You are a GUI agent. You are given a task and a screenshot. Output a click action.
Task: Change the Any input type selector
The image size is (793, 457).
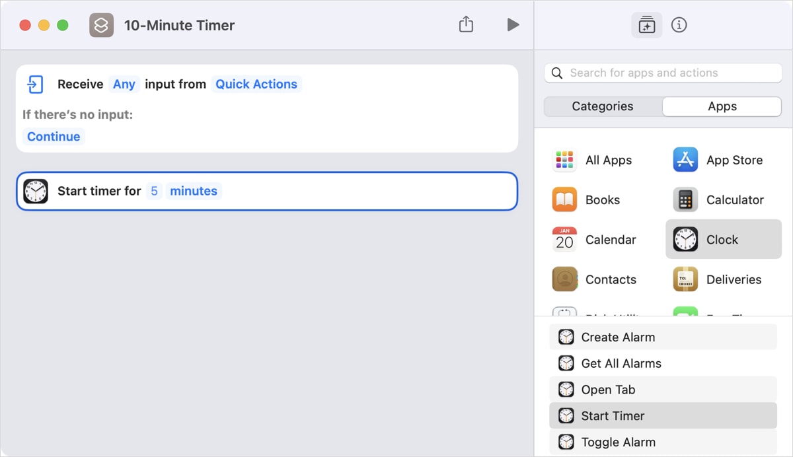[x=124, y=84]
